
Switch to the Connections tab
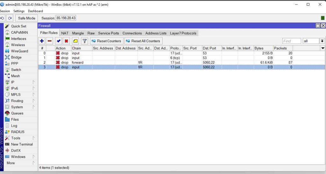pos(132,33)
